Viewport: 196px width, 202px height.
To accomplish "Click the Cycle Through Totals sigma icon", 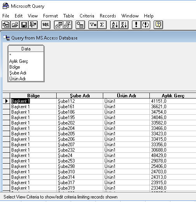I will [x=102, y=25].
